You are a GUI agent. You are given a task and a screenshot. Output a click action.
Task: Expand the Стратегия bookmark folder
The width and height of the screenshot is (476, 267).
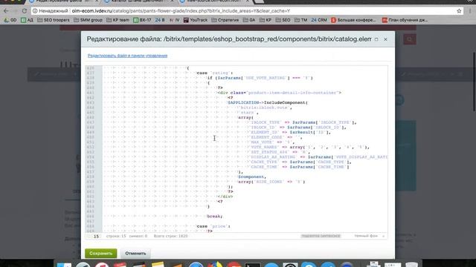tap(225, 20)
